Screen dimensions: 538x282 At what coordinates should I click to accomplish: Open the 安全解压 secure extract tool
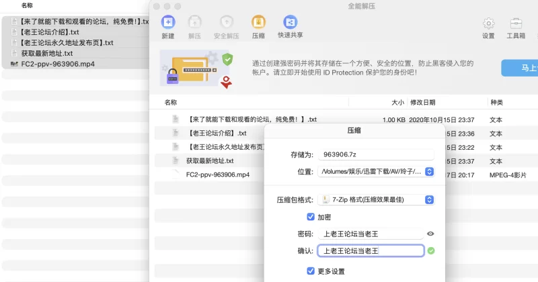coord(227,22)
